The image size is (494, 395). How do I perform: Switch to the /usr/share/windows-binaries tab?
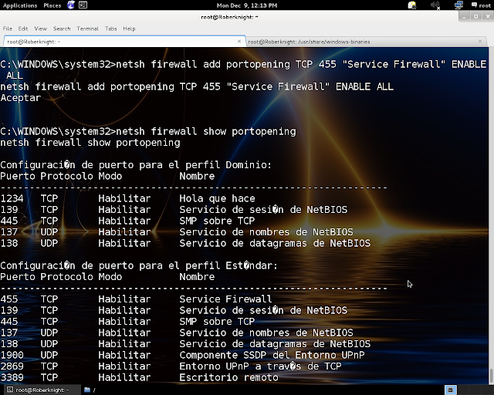pyautogui.click(x=366, y=42)
